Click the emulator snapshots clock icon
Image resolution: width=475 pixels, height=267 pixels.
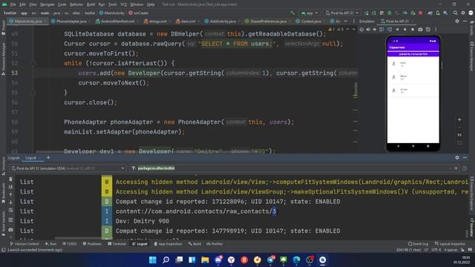pyautogui.click(x=427, y=30)
